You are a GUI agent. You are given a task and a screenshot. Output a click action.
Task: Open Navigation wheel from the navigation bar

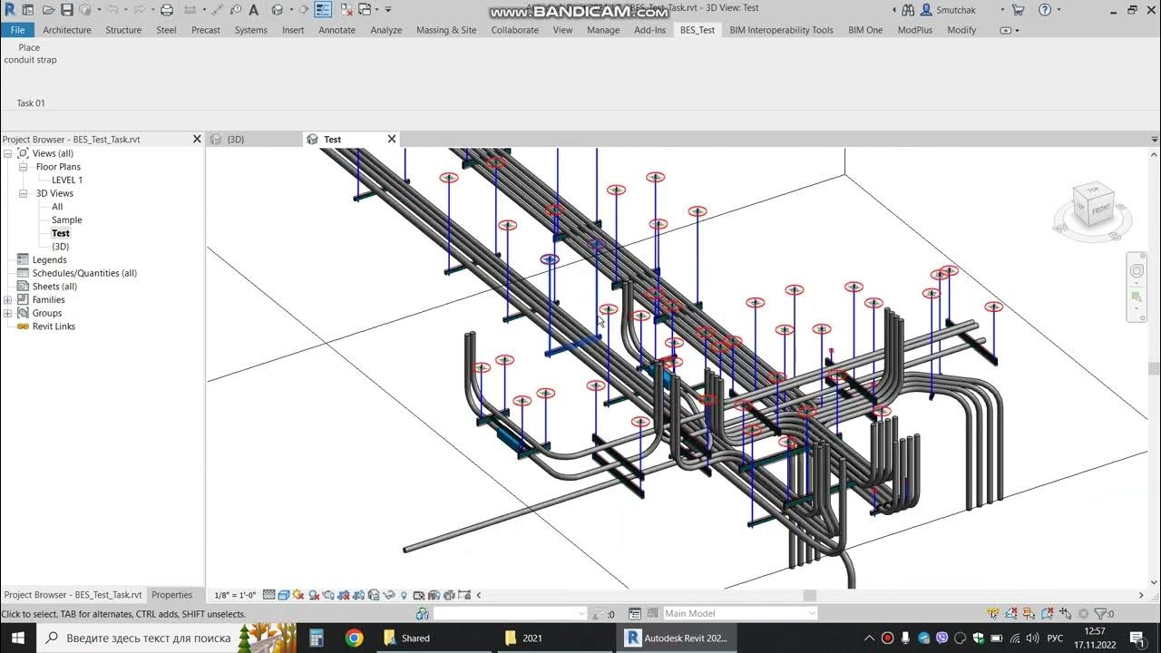tap(1137, 271)
